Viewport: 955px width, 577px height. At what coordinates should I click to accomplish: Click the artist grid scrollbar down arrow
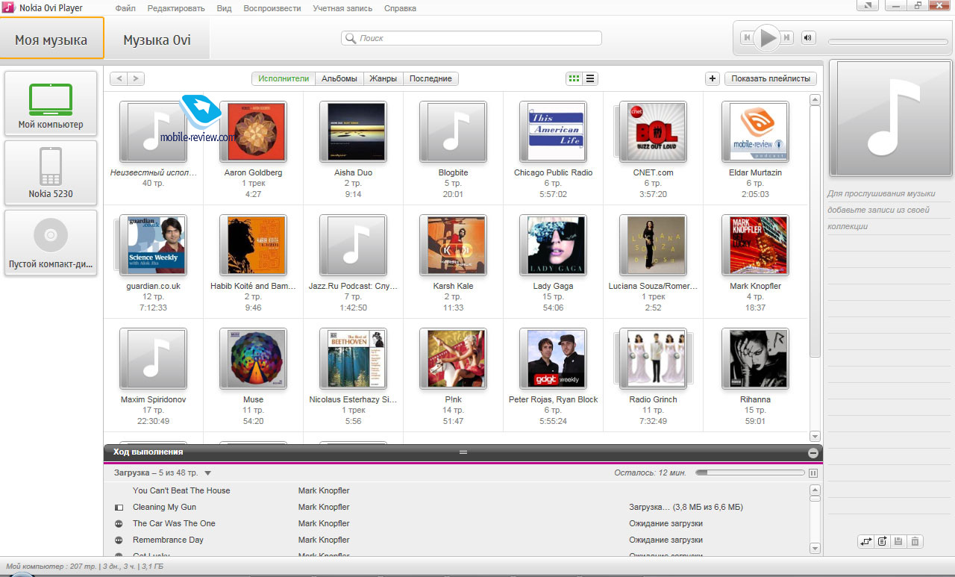tap(815, 436)
